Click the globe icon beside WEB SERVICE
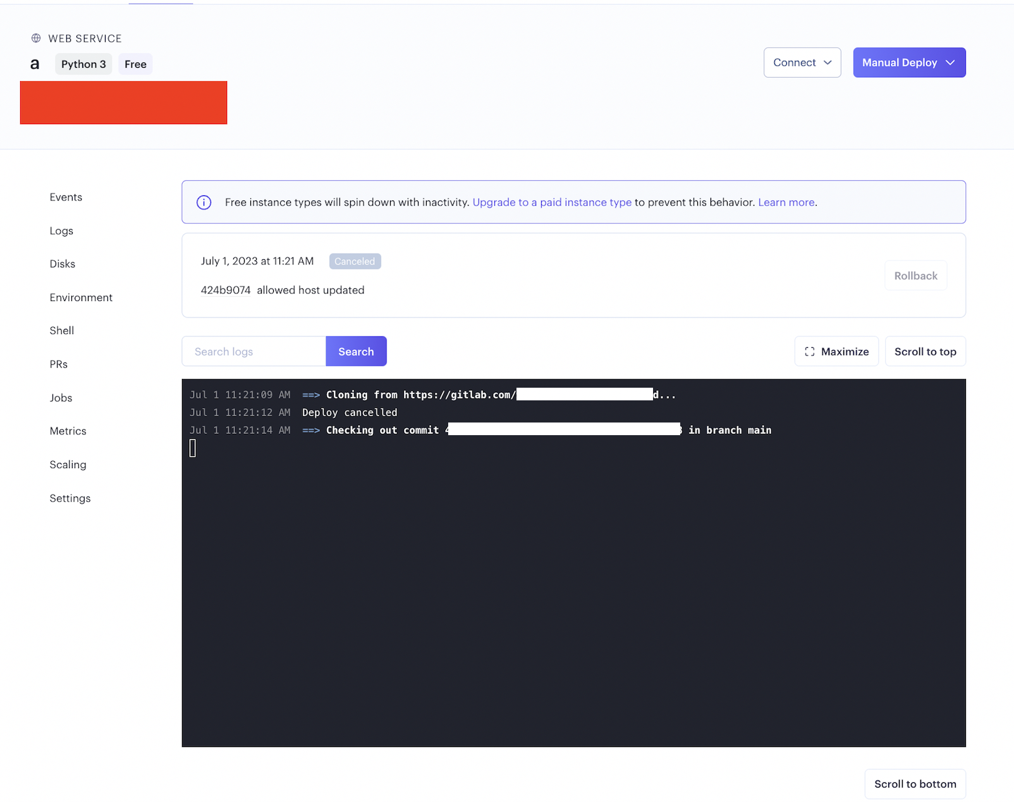The image size is (1014, 802). tap(36, 39)
